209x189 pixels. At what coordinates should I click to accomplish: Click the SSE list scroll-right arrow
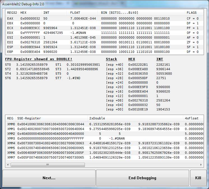[201, 165]
